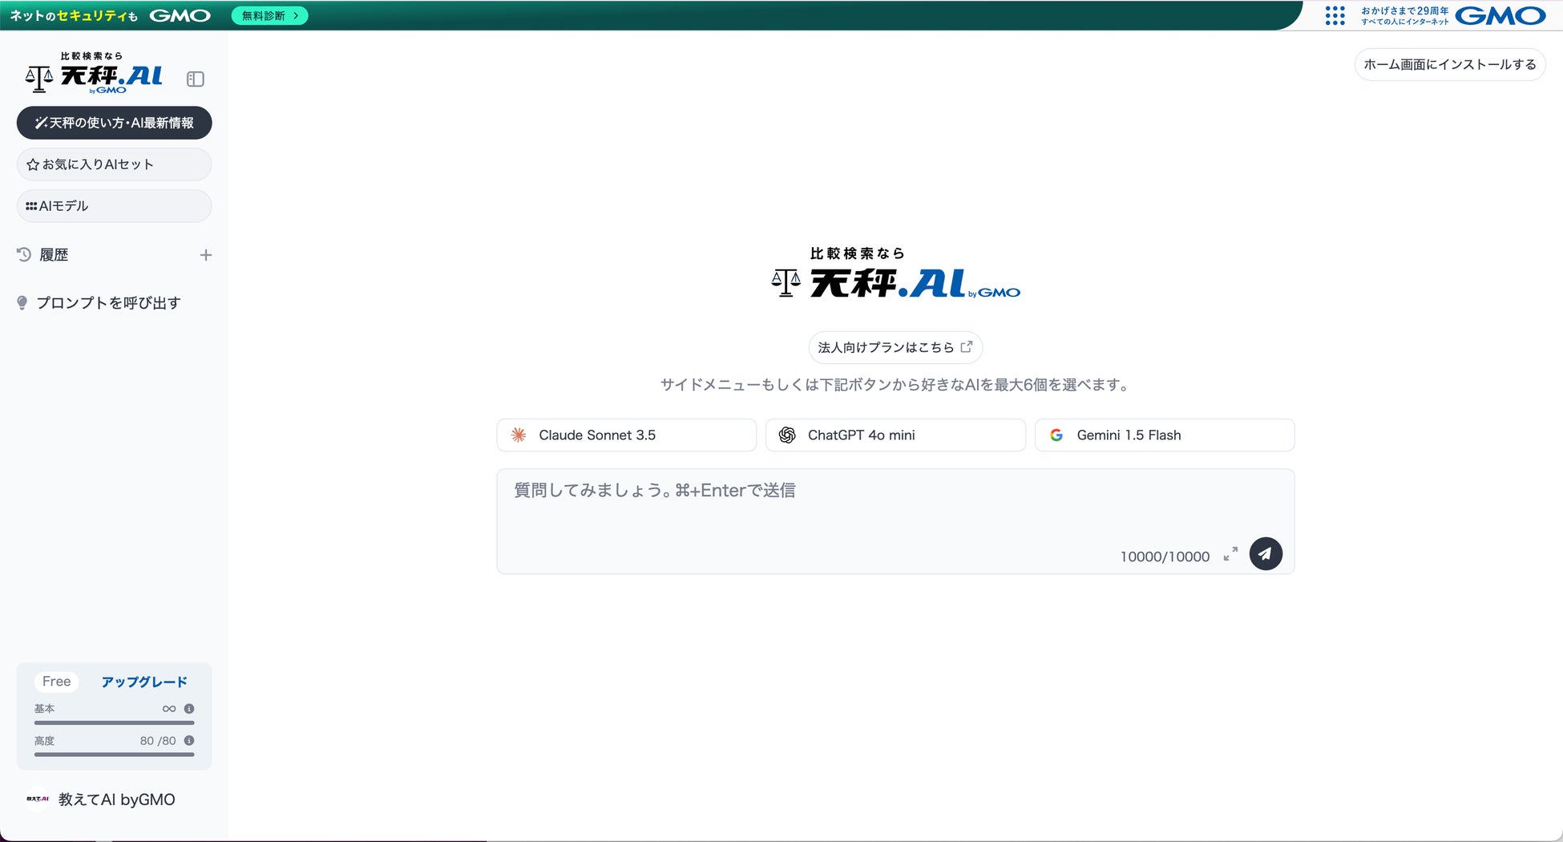The width and height of the screenshot is (1563, 842).
Task: Open 教えてAI byGMO link
Action: tap(117, 799)
